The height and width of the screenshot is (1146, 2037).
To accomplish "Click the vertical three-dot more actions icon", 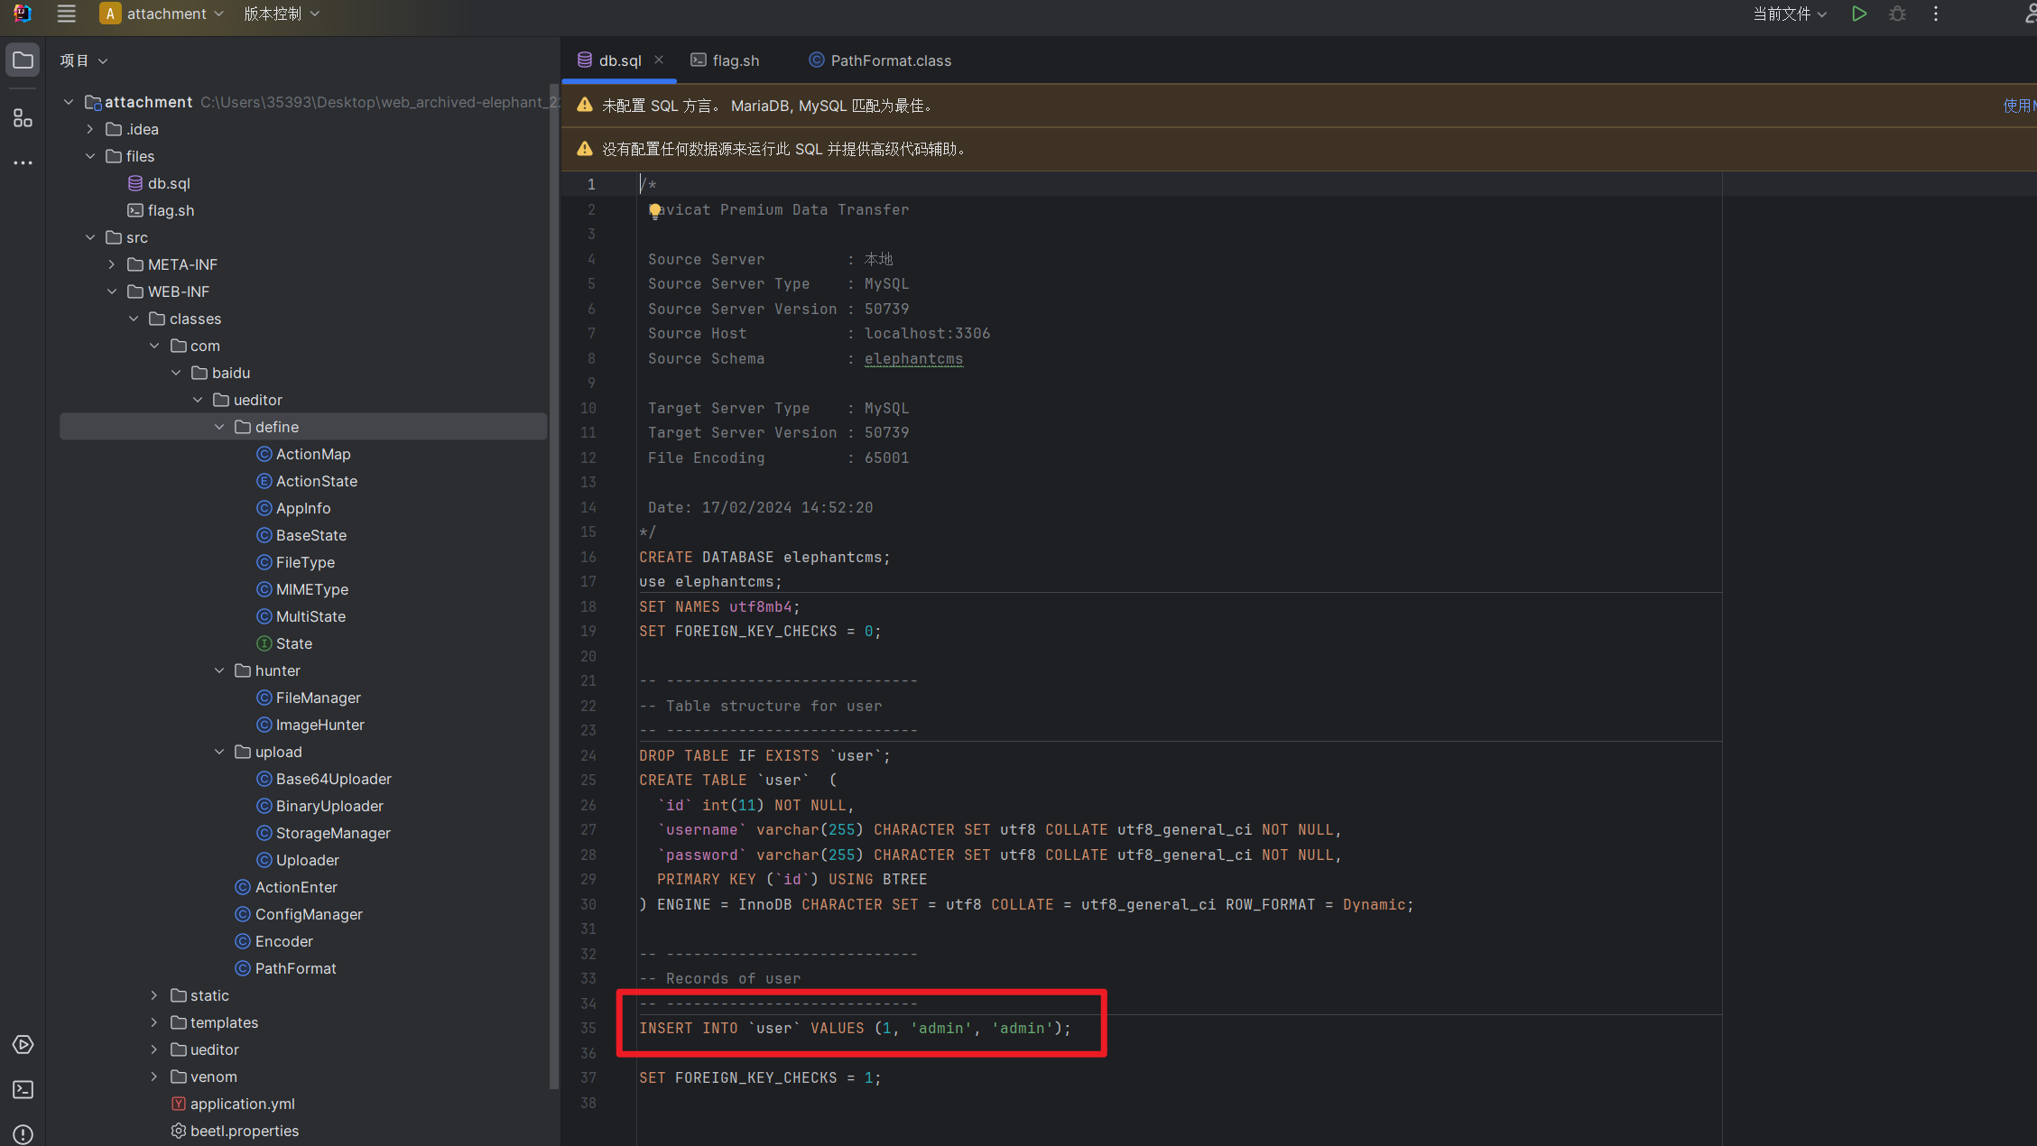I will 1935,14.
